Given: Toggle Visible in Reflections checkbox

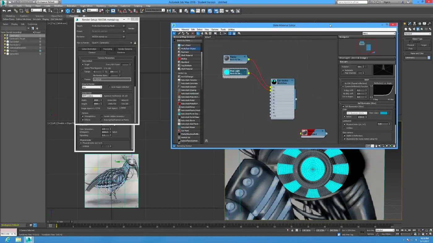Looking at the screenshot, I should (x=344, y=136).
